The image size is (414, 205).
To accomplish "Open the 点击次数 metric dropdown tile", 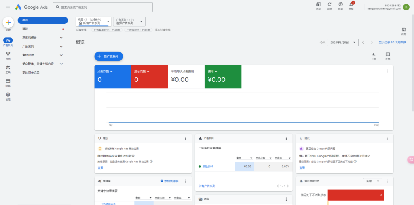I will pyautogui.click(x=113, y=77).
